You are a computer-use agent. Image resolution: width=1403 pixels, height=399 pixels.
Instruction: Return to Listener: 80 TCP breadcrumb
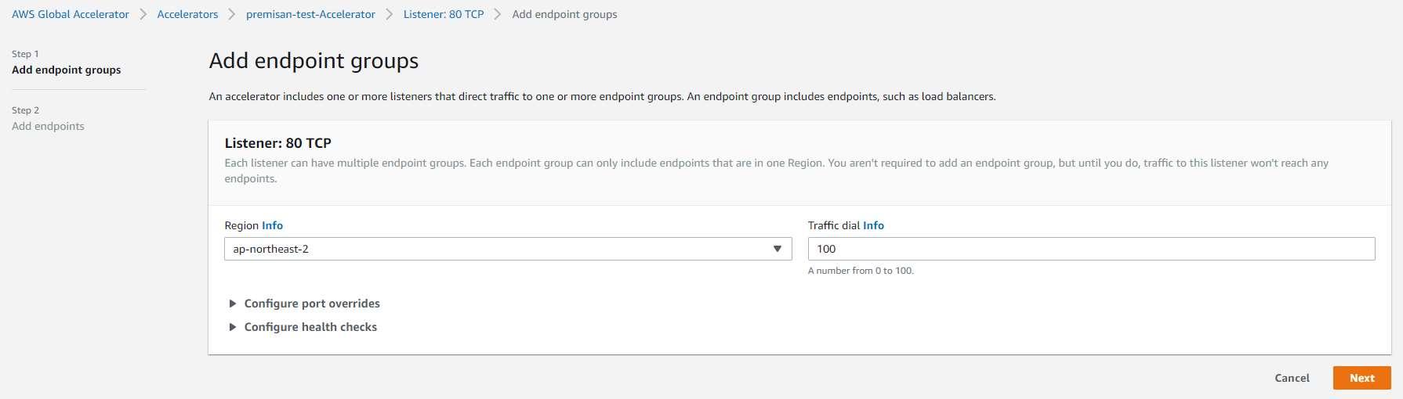(443, 15)
